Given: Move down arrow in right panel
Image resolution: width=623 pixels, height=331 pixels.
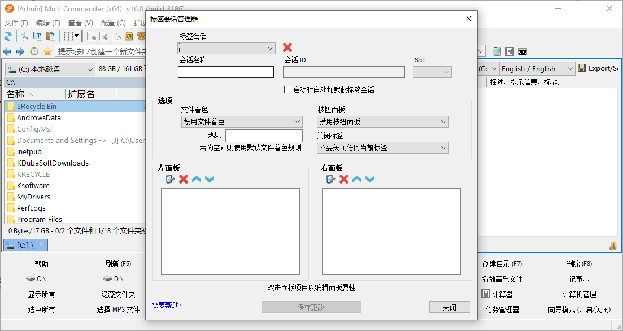Looking at the screenshot, I should [x=370, y=179].
